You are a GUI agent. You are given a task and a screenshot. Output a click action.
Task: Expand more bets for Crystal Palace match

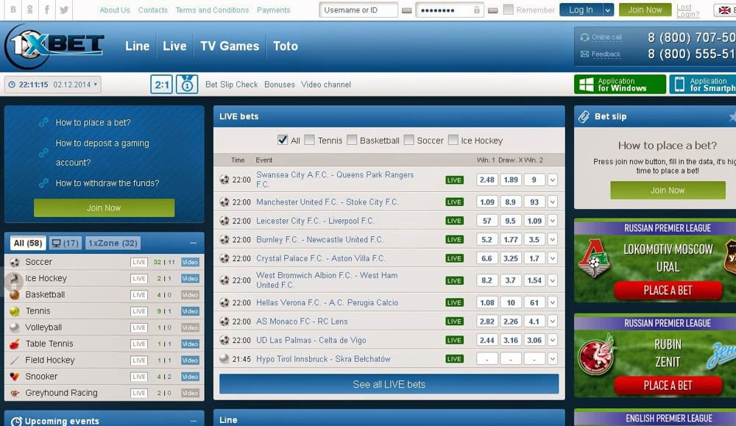click(553, 258)
